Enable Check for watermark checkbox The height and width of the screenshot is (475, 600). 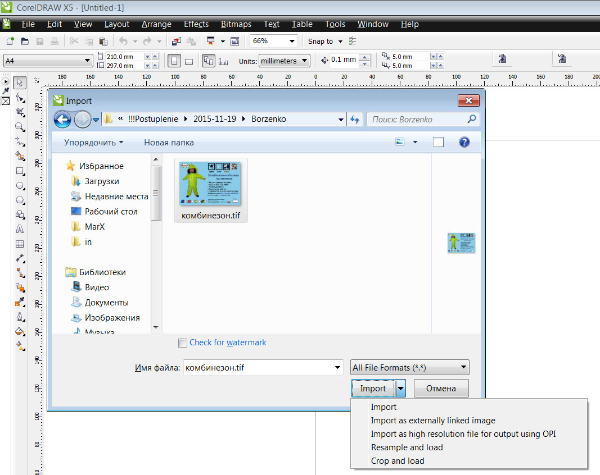(182, 343)
